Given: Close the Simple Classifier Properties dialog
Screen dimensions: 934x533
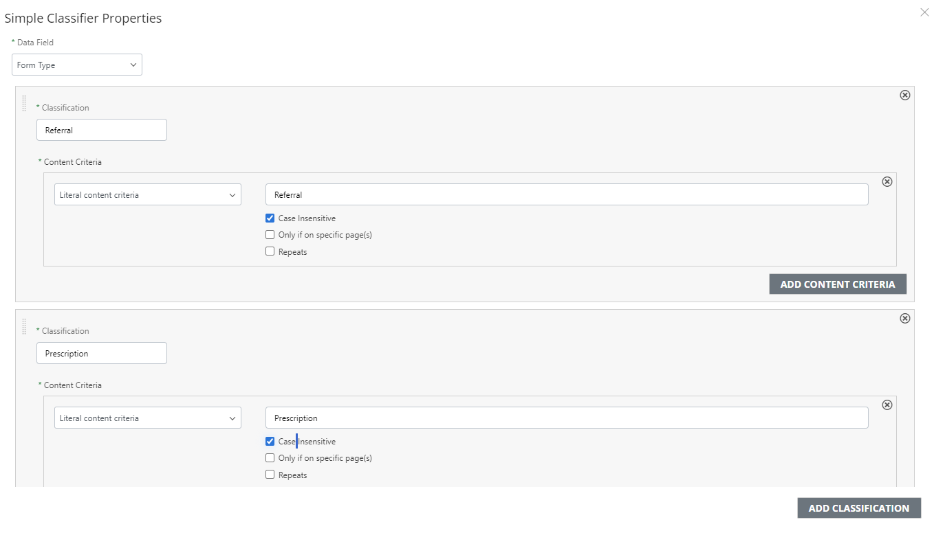Looking at the screenshot, I should tap(924, 12).
